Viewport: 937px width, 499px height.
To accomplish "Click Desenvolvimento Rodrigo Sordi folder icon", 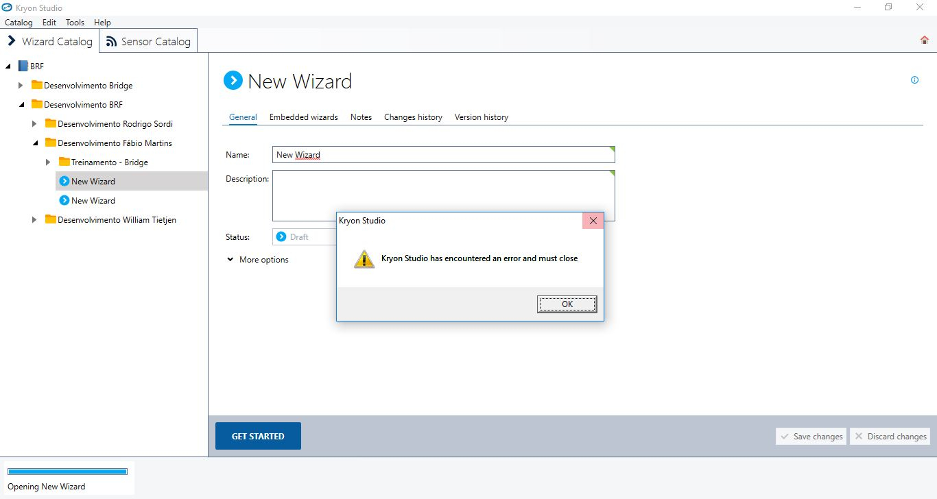I will tap(51, 123).
